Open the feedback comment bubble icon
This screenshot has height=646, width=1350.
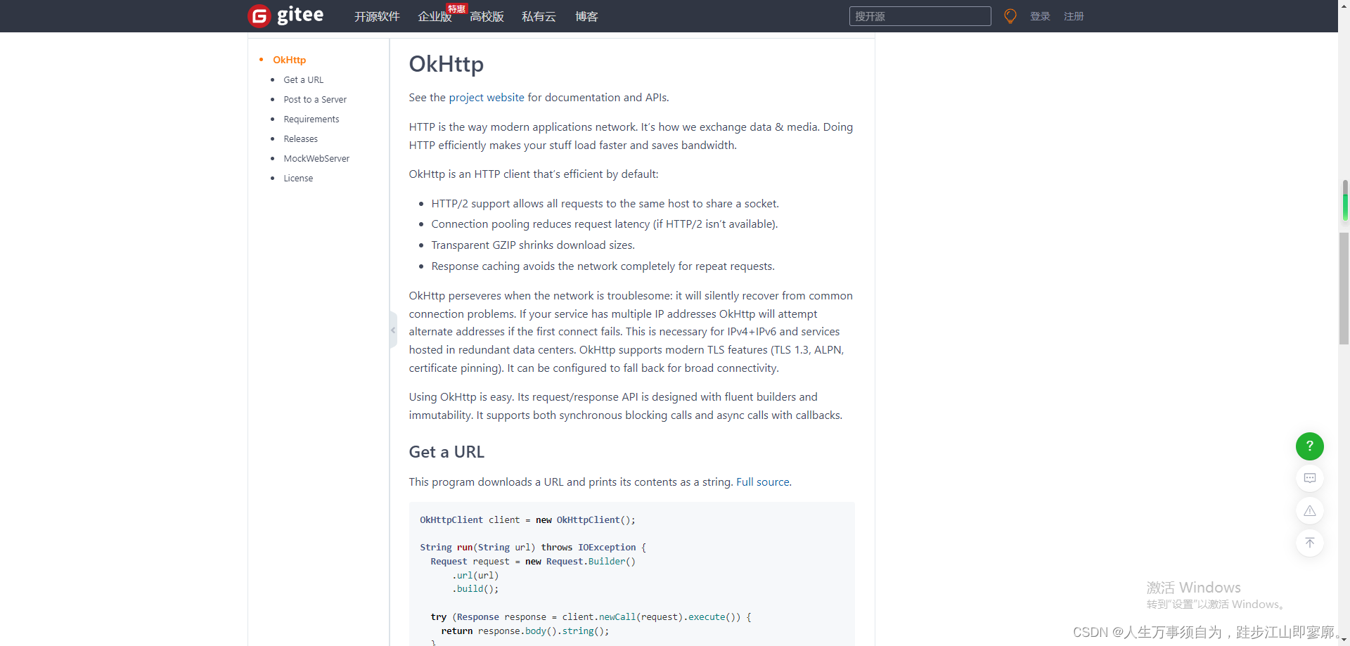(x=1309, y=478)
